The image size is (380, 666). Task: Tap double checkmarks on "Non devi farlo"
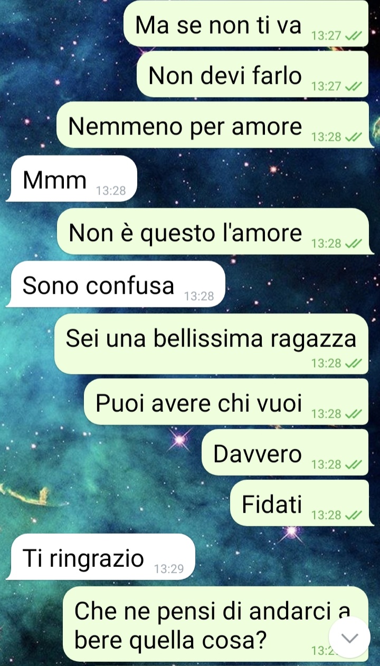click(x=353, y=86)
